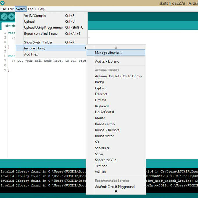Include Arduino Uno WiFi Dev Ed Library
Image resolution: width=198 pixels, height=198 pixels.
[116, 76]
